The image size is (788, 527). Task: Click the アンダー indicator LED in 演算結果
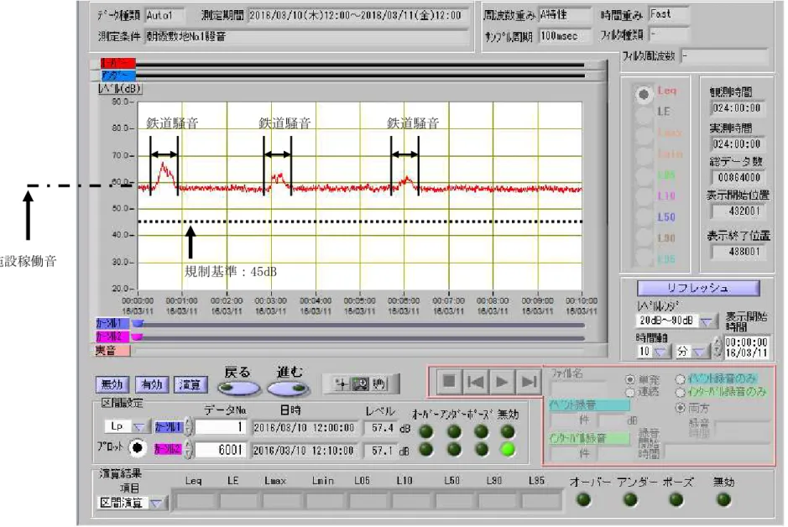[x=630, y=500]
